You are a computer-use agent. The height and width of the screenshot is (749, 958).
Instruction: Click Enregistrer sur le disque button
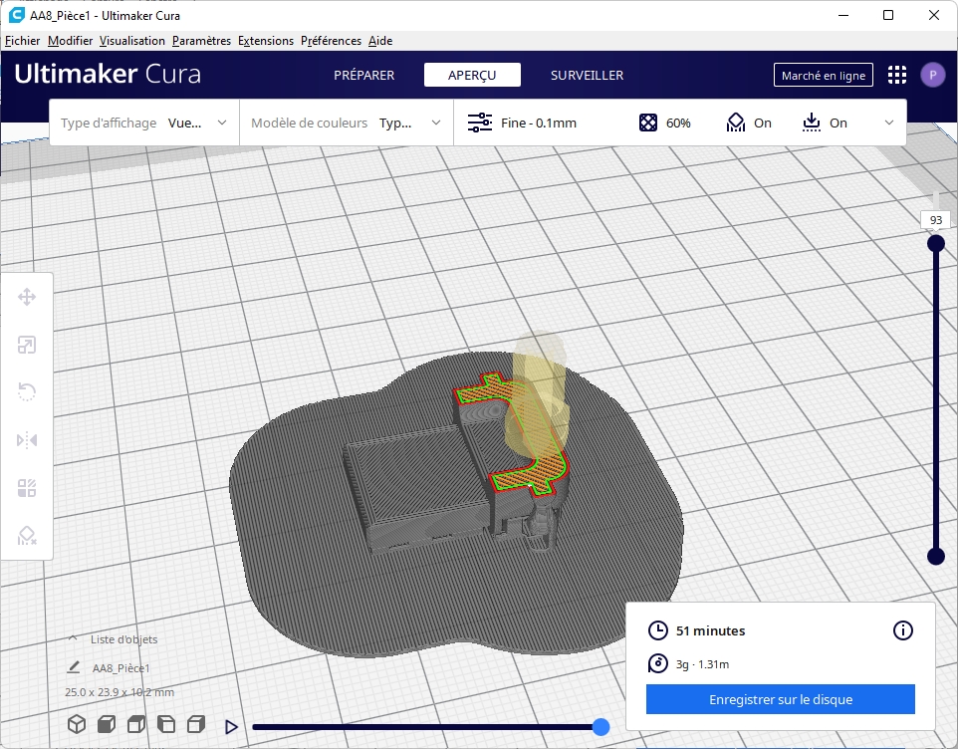tap(780, 699)
